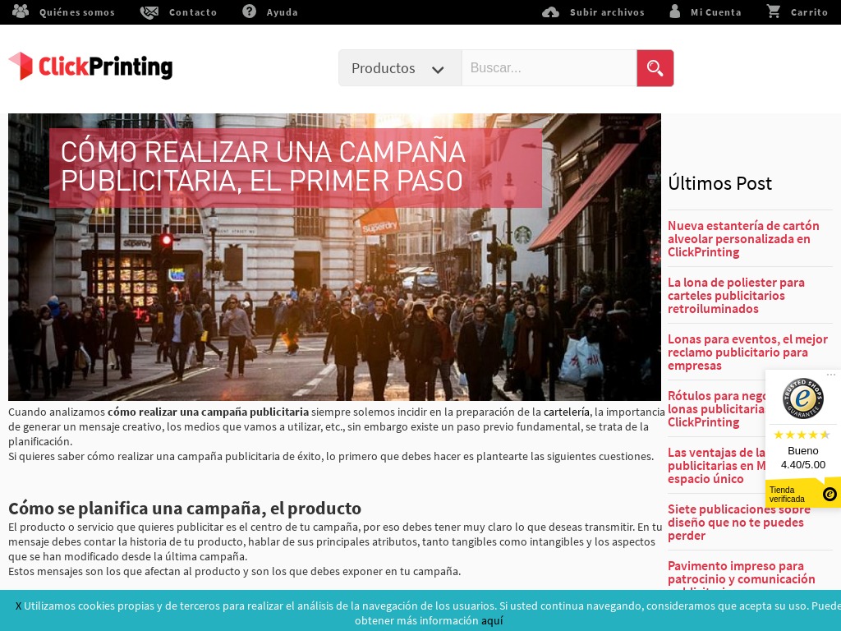Viewport: 841px width, 631px height.
Task: Collapse the cookies notice with the X
Action: [18, 606]
